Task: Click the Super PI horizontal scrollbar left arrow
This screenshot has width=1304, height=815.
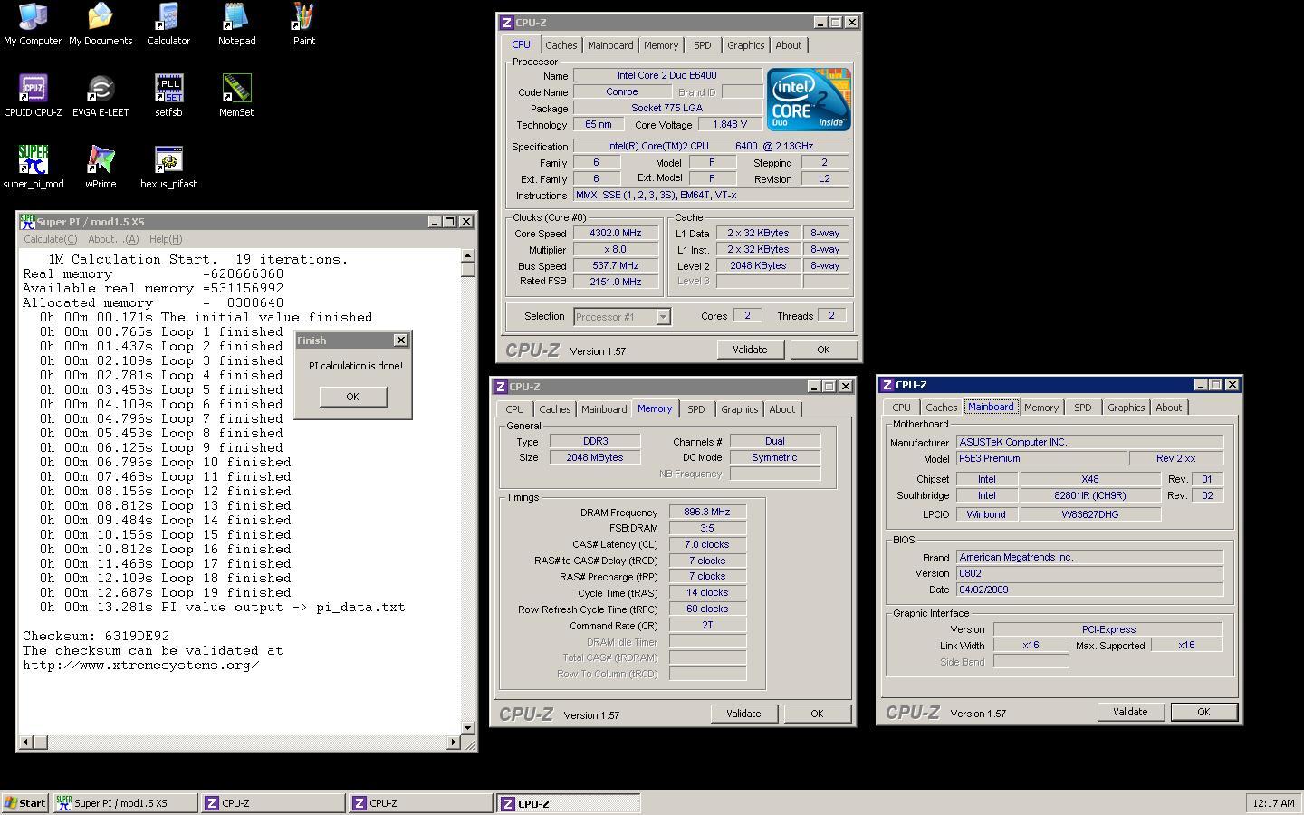Action: pos(26,743)
